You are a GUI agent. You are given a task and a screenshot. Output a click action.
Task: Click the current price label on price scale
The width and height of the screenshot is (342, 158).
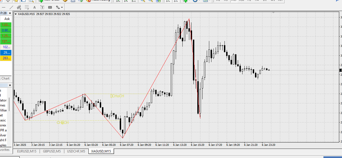coord(341,70)
